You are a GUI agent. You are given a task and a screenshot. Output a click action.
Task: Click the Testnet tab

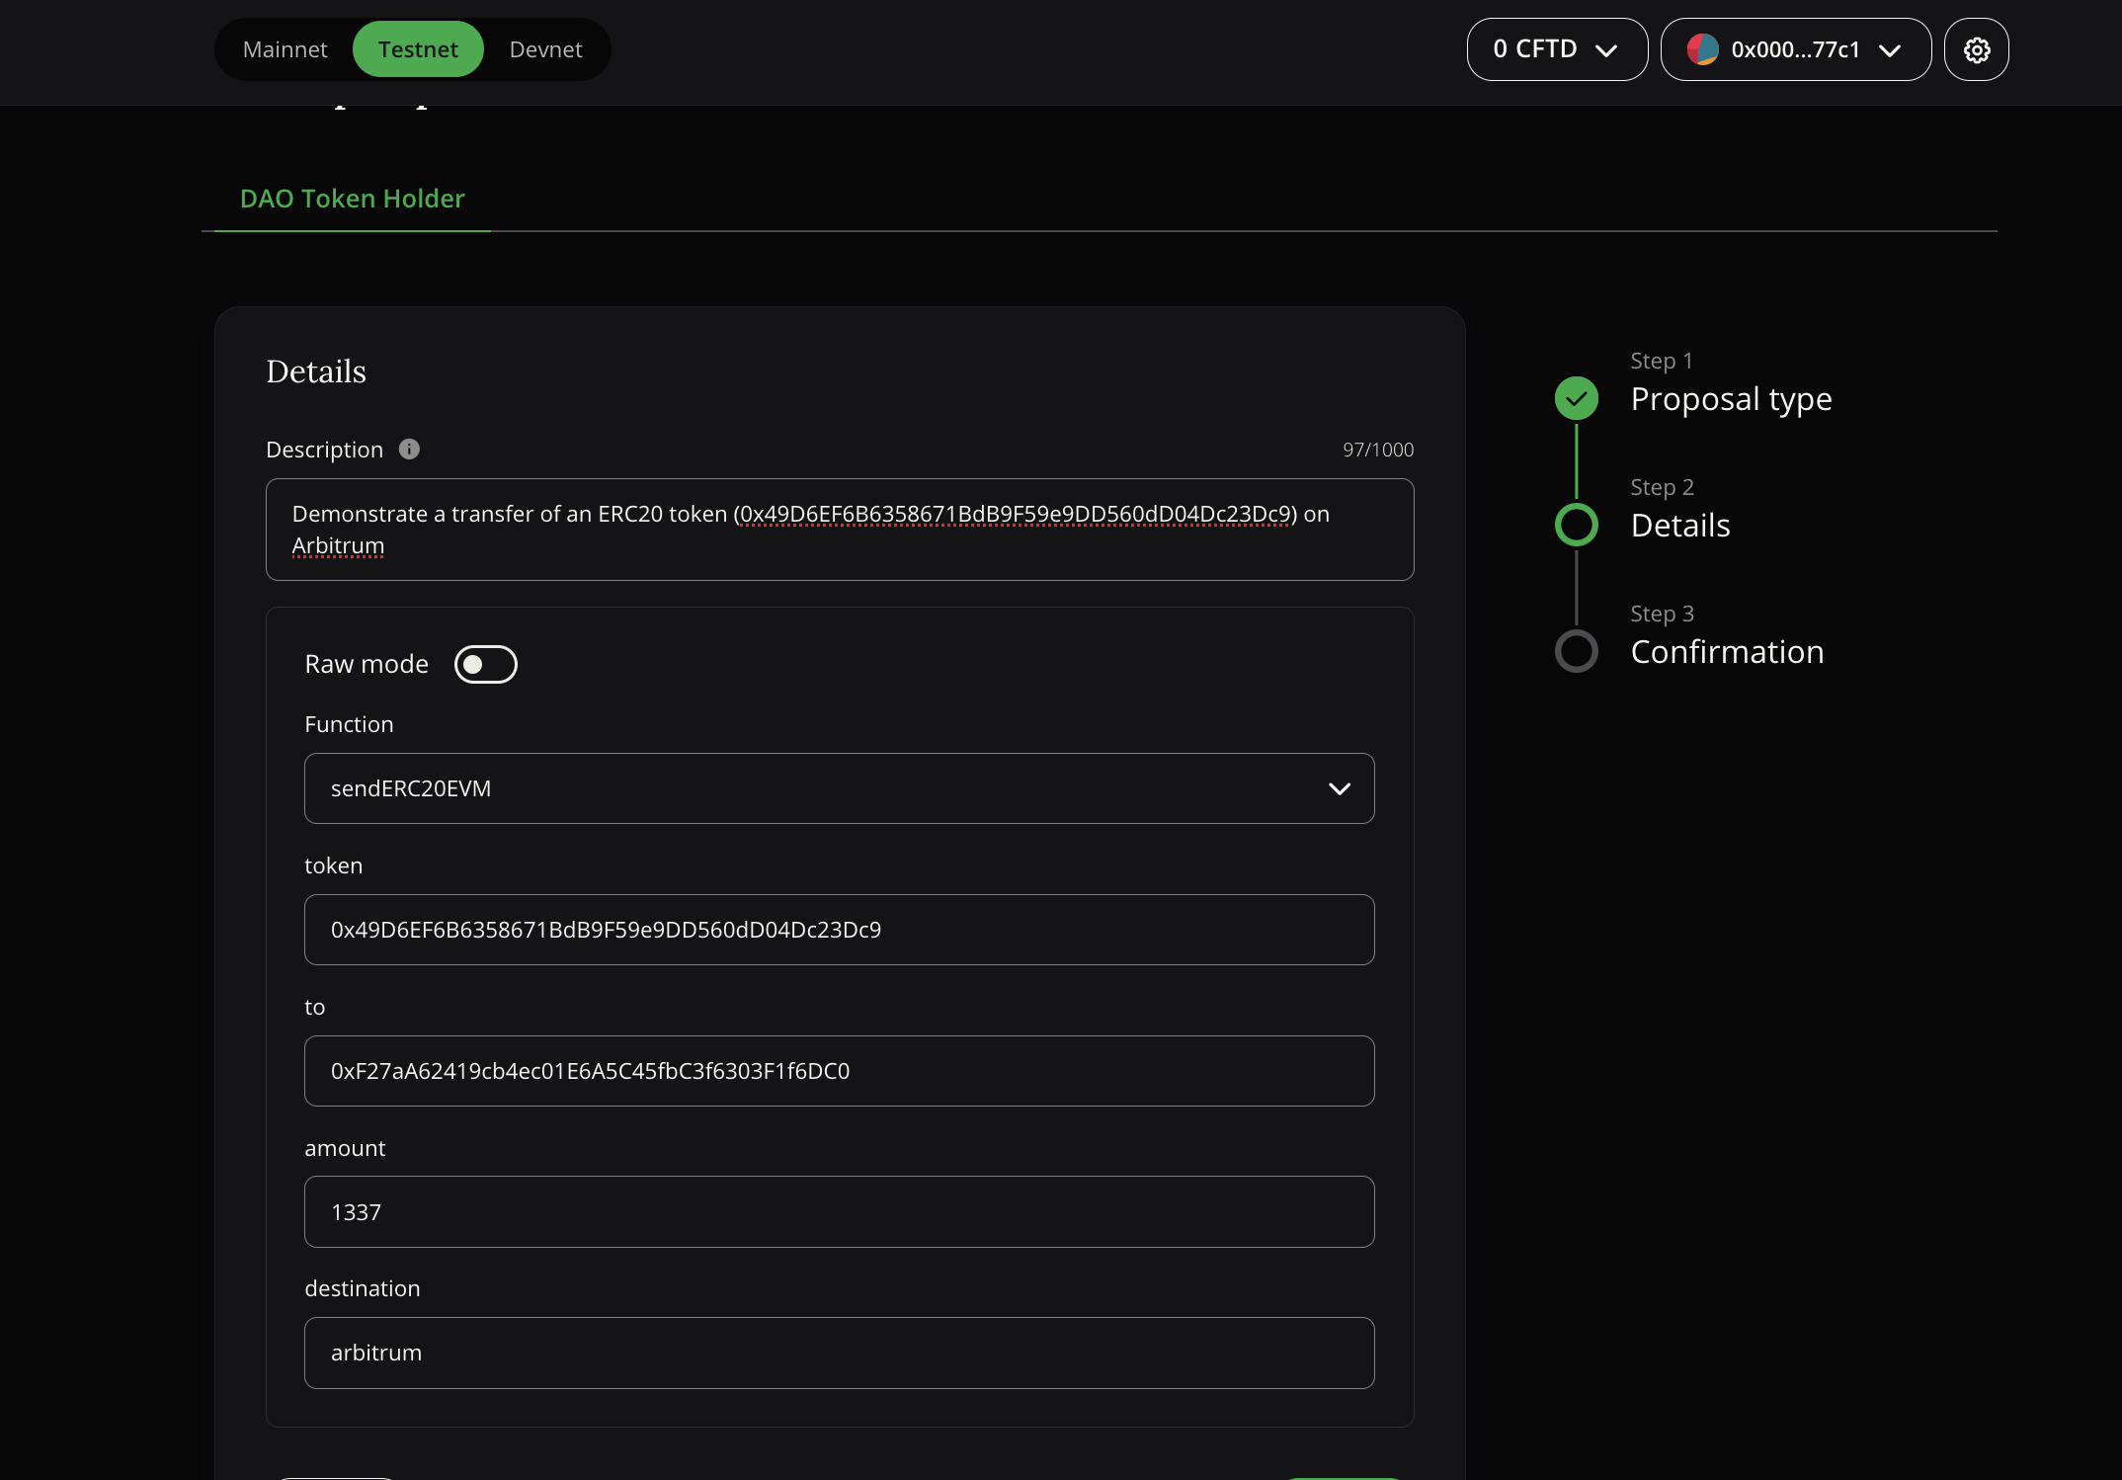click(x=418, y=48)
